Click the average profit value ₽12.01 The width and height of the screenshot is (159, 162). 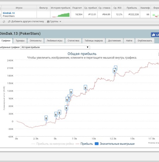[x=92, y=15]
